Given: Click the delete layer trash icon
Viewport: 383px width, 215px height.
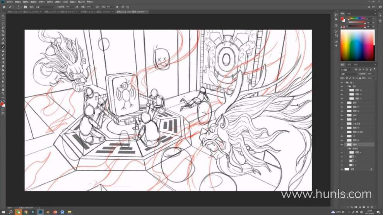Looking at the screenshot, I should point(371,207).
